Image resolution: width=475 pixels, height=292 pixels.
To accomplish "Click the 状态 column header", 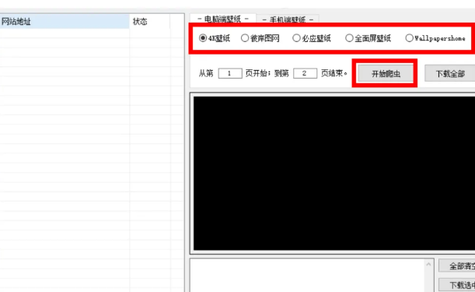I will tap(149, 21).
